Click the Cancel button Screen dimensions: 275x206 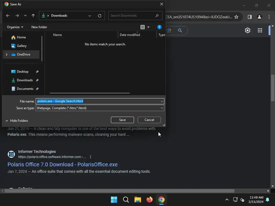coord(149,120)
